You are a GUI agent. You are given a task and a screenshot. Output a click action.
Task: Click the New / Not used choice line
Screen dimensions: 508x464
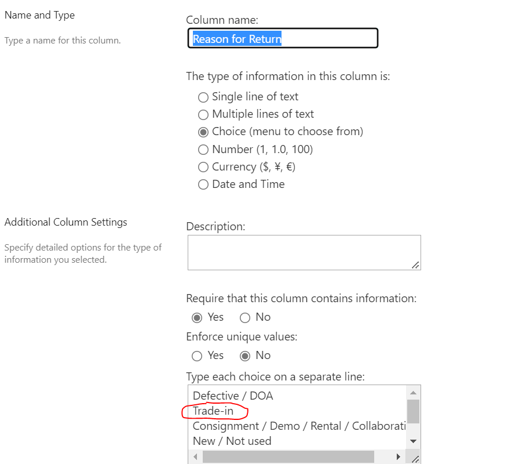click(x=232, y=441)
